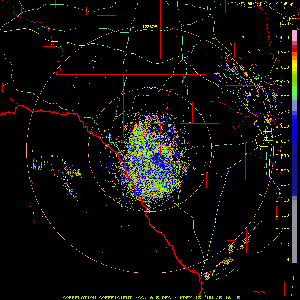This screenshot has height=300, width=300.
Task: Select the 0.573 legend value
Action: tap(282, 156)
